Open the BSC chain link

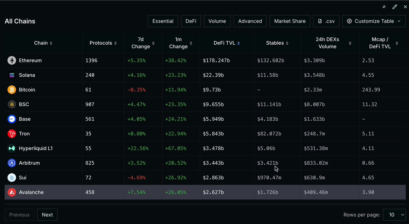click(24, 104)
